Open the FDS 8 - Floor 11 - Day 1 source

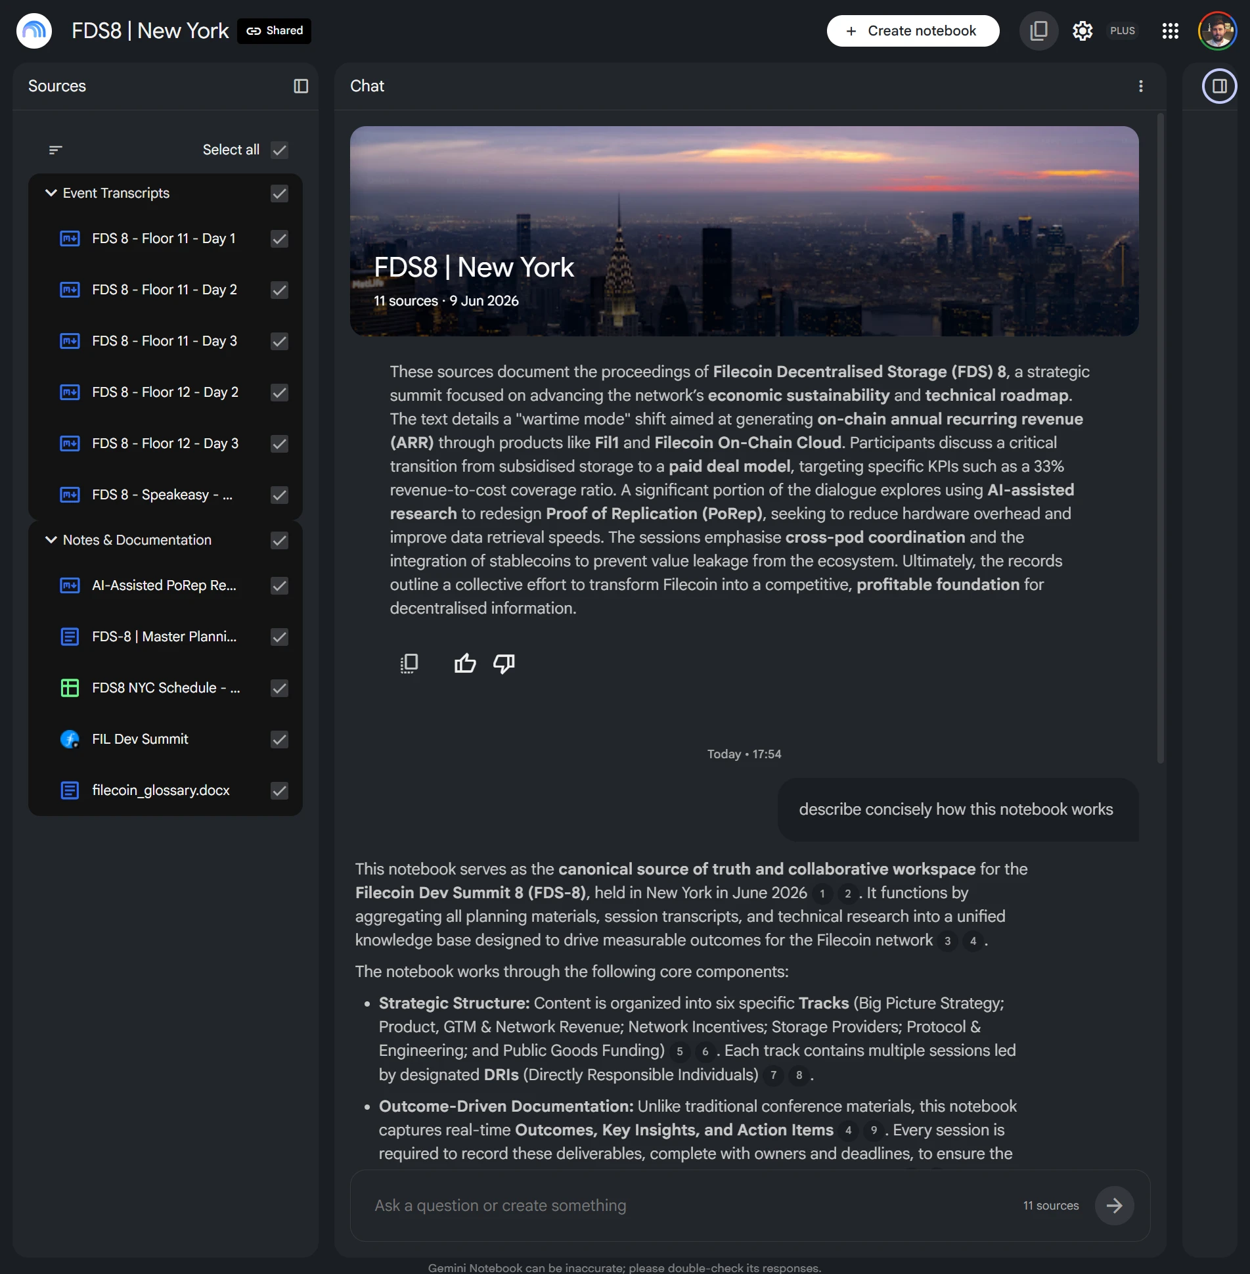click(164, 239)
